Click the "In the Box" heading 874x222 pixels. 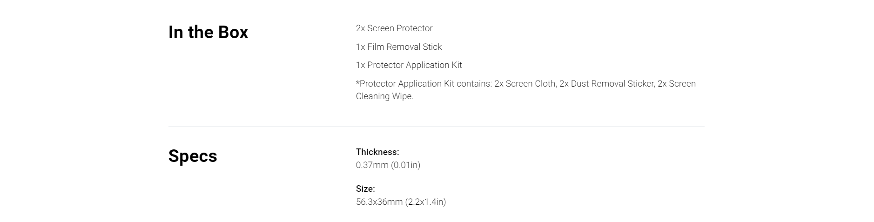pyautogui.click(x=208, y=33)
